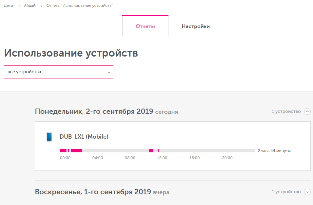Open the Айдай breadcrumb link

click(x=29, y=6)
